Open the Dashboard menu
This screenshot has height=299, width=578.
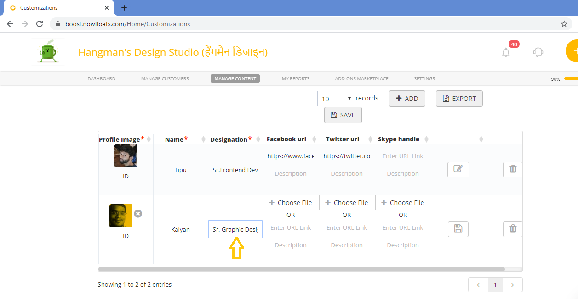click(102, 79)
